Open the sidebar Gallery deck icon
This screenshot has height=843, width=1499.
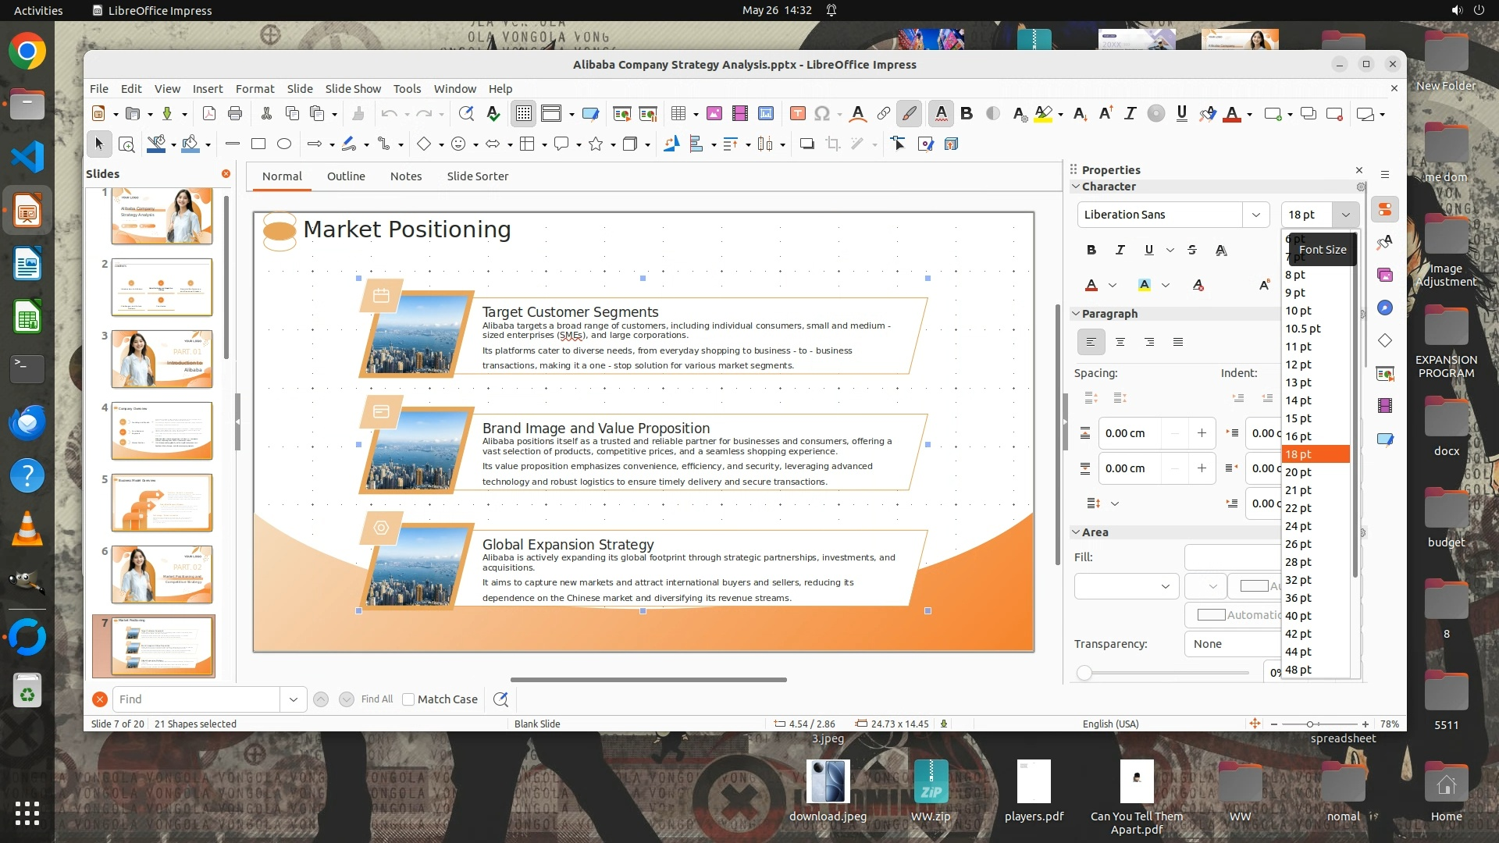tap(1385, 275)
